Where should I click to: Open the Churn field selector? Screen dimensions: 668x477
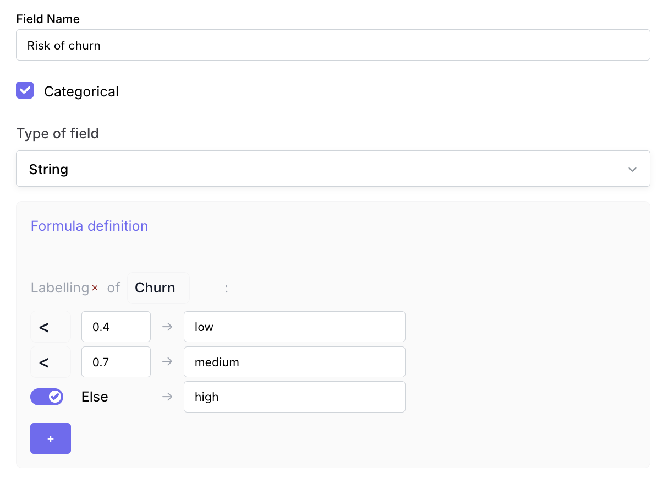158,288
